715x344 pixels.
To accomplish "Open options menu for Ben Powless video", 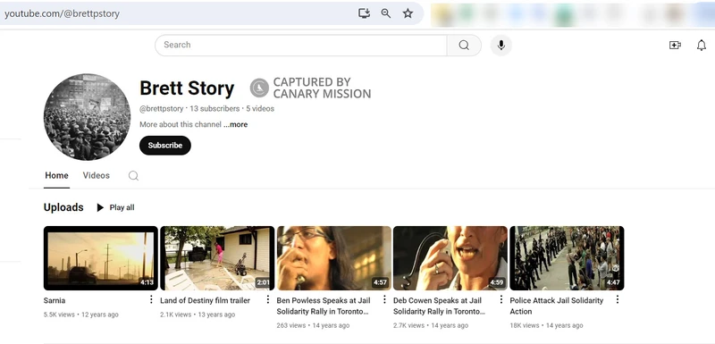I will (x=384, y=299).
